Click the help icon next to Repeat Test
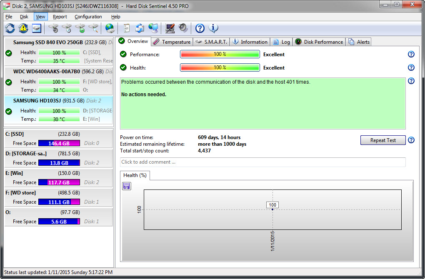 click(x=411, y=140)
